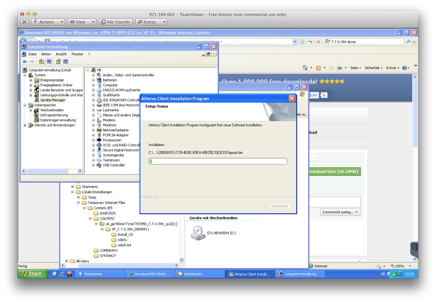Click the Show Desktop quick launch icon
The height and width of the screenshot is (303, 436).
55,274
